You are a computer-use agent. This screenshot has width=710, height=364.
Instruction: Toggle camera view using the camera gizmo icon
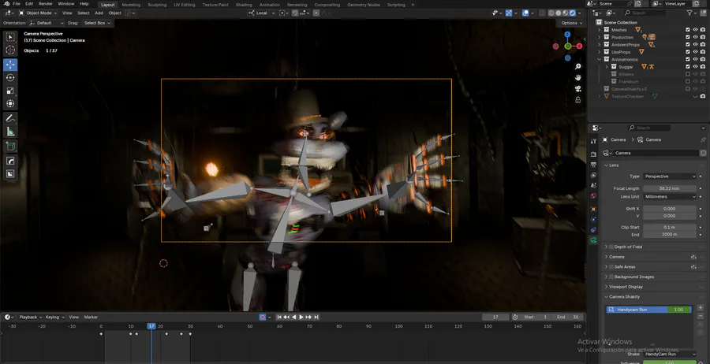[x=578, y=88]
